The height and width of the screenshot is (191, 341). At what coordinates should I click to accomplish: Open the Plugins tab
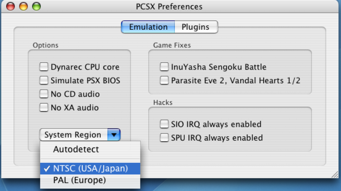(x=196, y=27)
